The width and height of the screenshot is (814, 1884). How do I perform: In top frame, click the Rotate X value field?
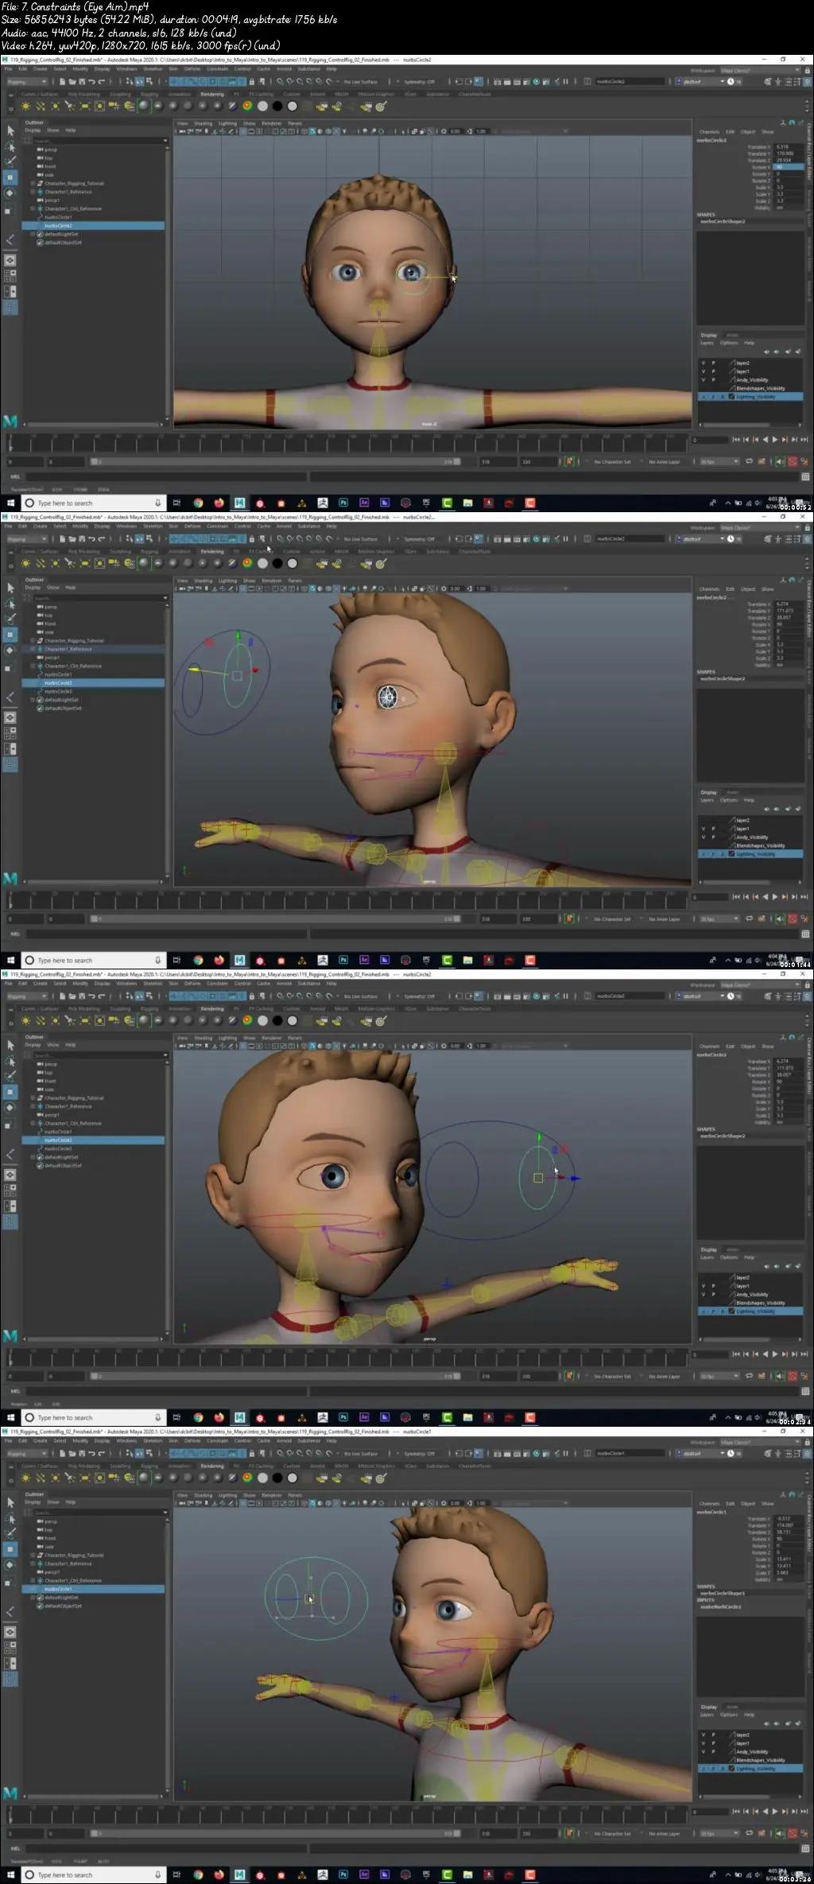click(789, 167)
